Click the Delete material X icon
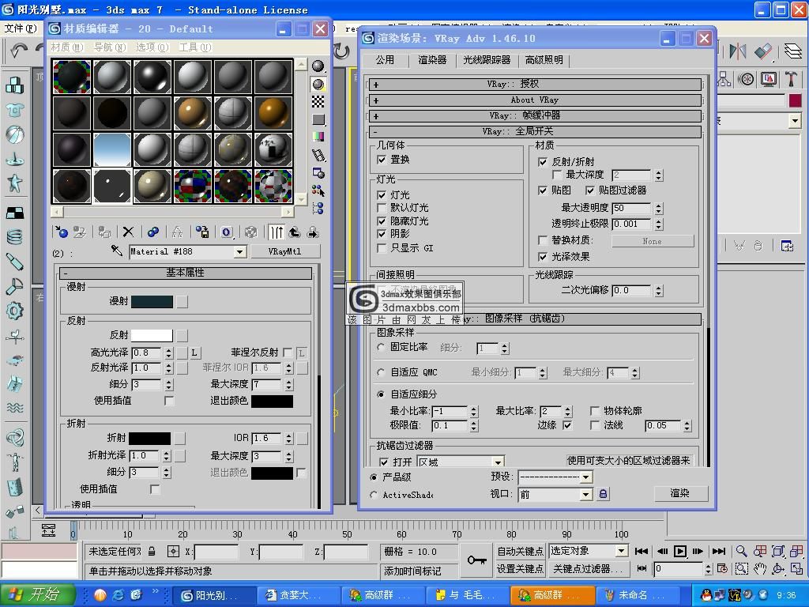809x607 pixels. coord(128,232)
